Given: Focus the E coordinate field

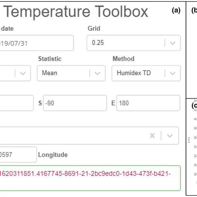Looking at the screenshot, I should click(x=148, y=103).
